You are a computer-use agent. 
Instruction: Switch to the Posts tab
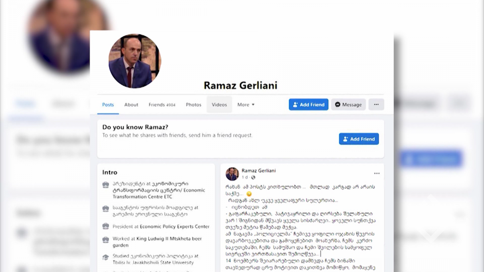tap(108, 105)
